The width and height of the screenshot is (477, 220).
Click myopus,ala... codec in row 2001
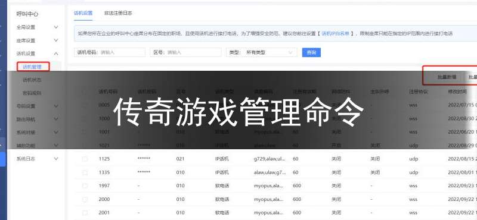click(x=269, y=212)
